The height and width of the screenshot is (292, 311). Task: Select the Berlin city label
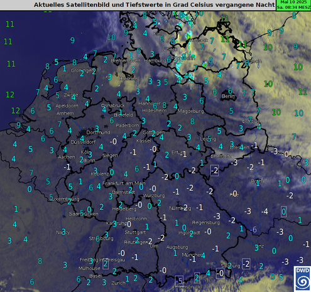coord(228,96)
